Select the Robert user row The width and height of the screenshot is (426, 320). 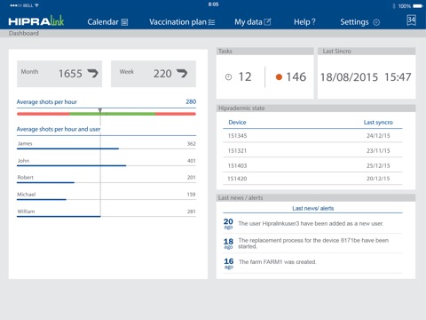106,178
